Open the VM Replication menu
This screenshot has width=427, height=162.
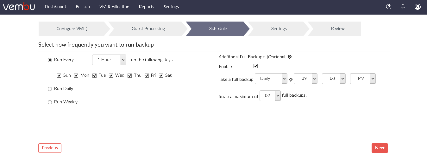[114, 7]
